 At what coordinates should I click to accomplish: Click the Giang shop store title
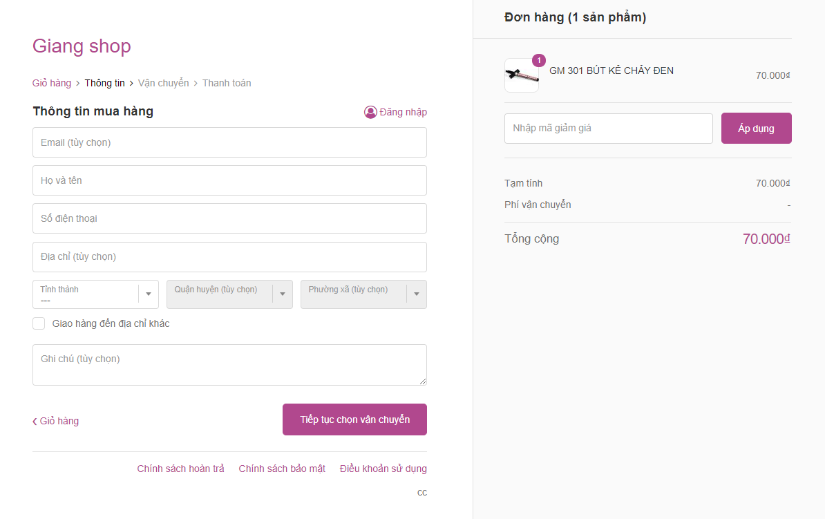coord(82,46)
